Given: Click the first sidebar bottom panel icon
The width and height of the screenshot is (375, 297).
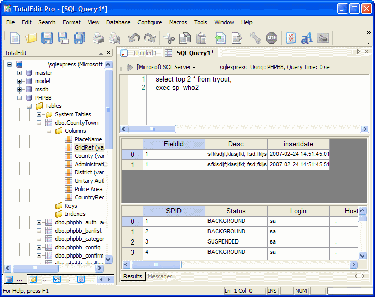Looking at the screenshot, I should [9, 279].
